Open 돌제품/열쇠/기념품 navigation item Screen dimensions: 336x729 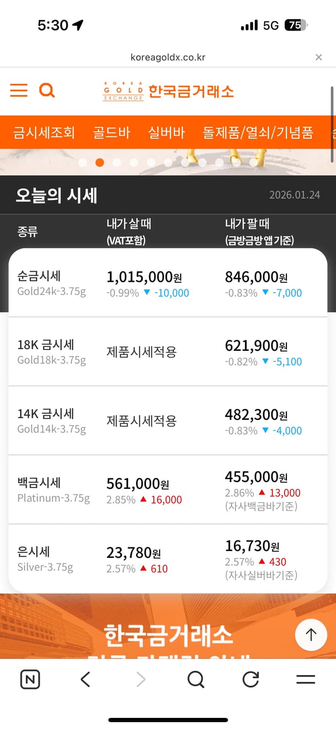[258, 132]
